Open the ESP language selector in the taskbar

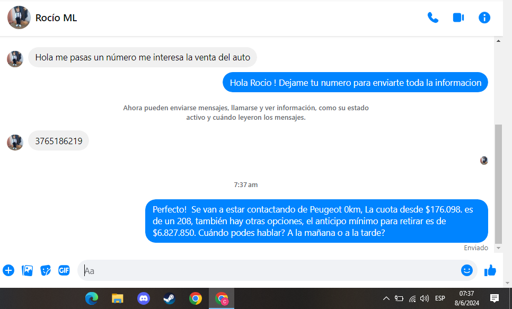coord(440,298)
